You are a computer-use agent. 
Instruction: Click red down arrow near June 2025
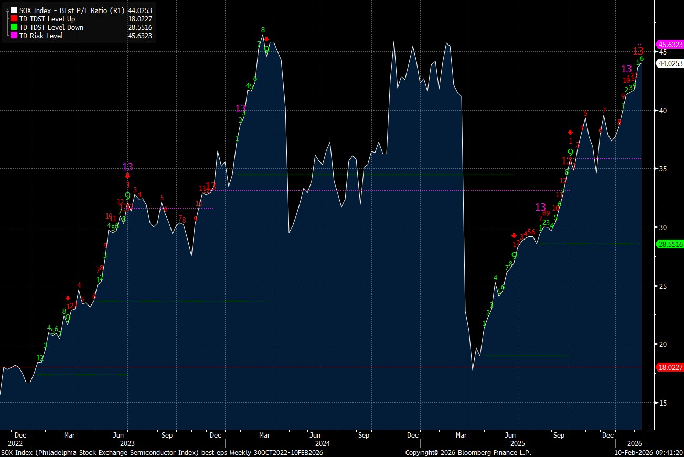pyautogui.click(x=514, y=235)
